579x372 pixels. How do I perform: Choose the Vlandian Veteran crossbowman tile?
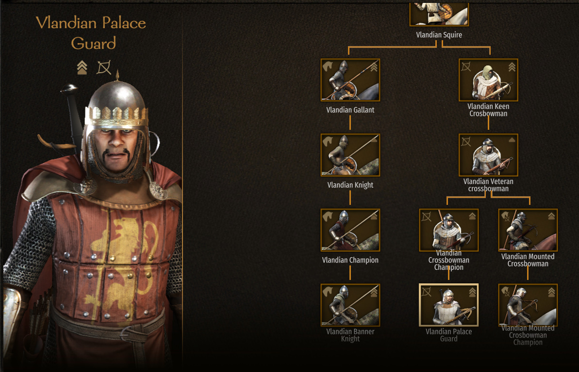pos(488,155)
